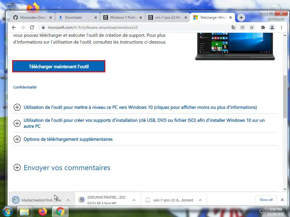The image size is (290, 217).
Task: Click the network tray icon
Action: [x=261, y=211]
